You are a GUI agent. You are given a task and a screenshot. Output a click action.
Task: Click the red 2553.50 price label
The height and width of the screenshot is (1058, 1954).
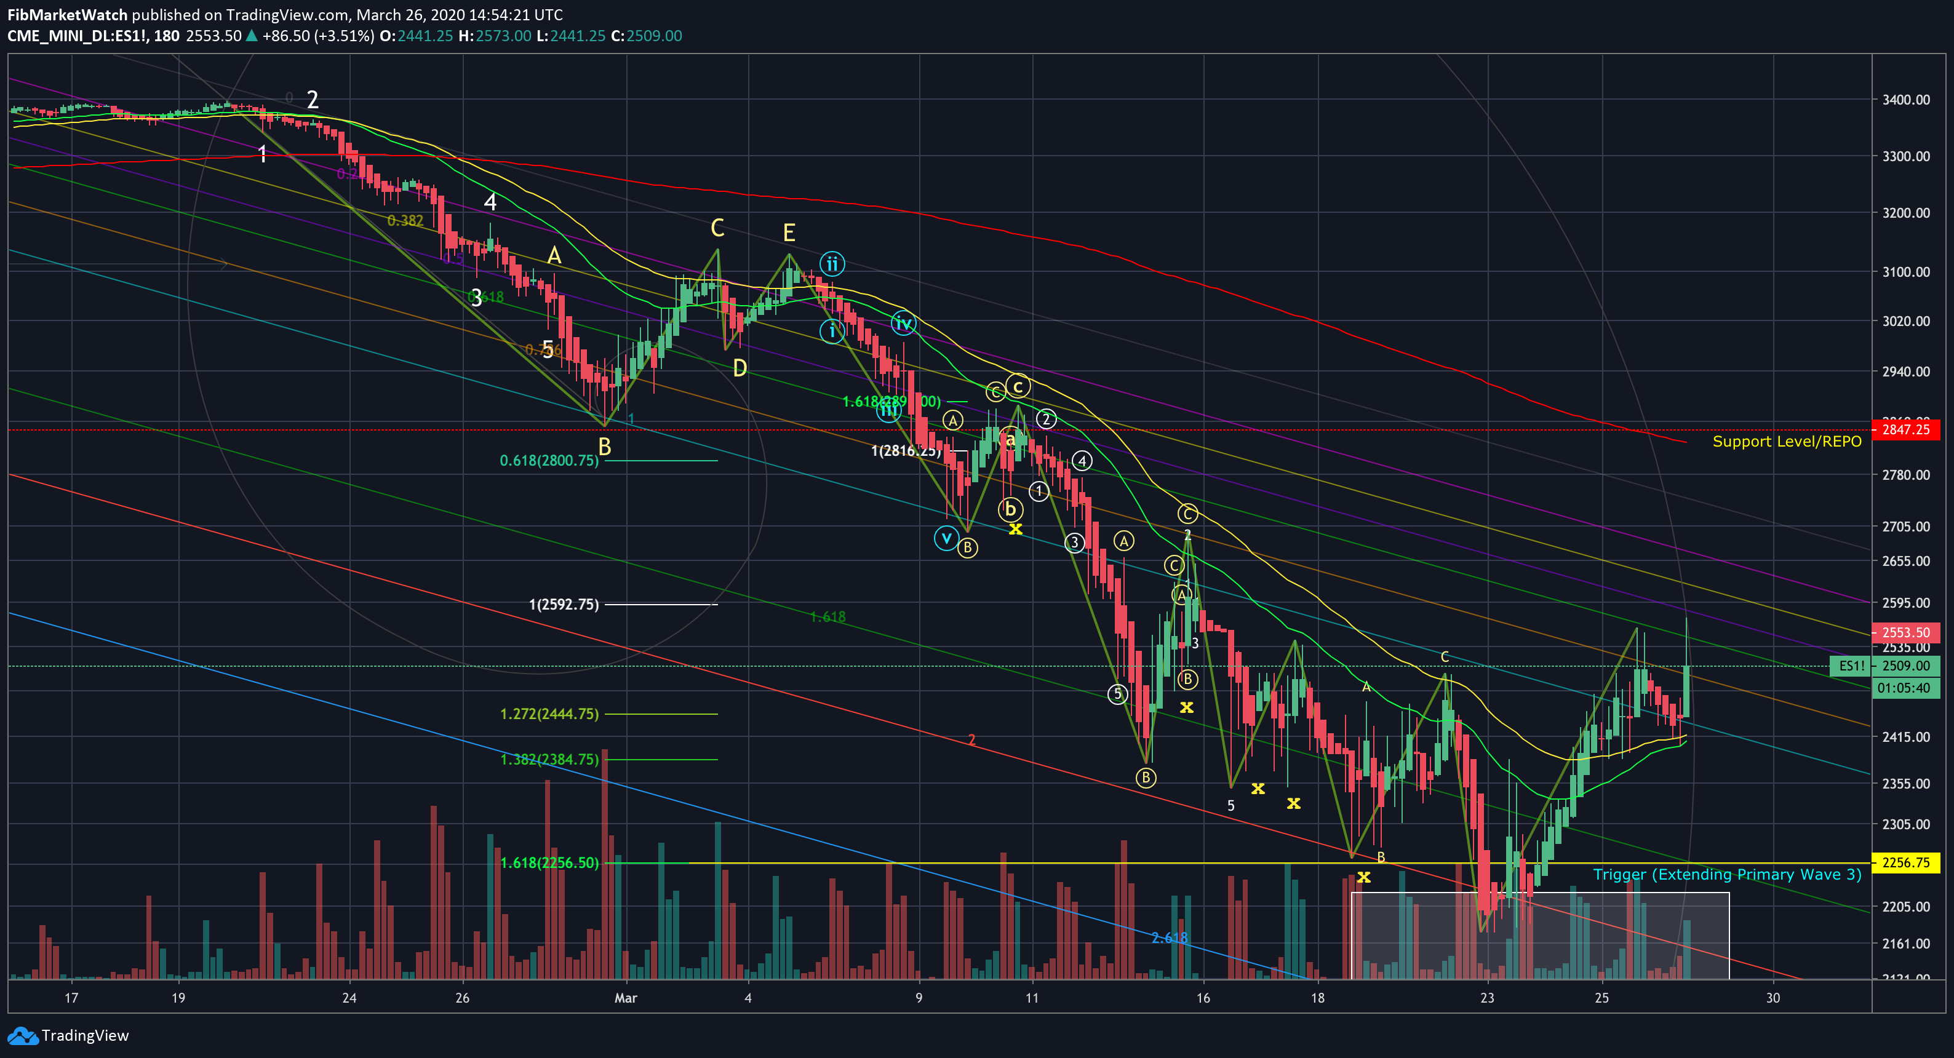coord(1905,632)
